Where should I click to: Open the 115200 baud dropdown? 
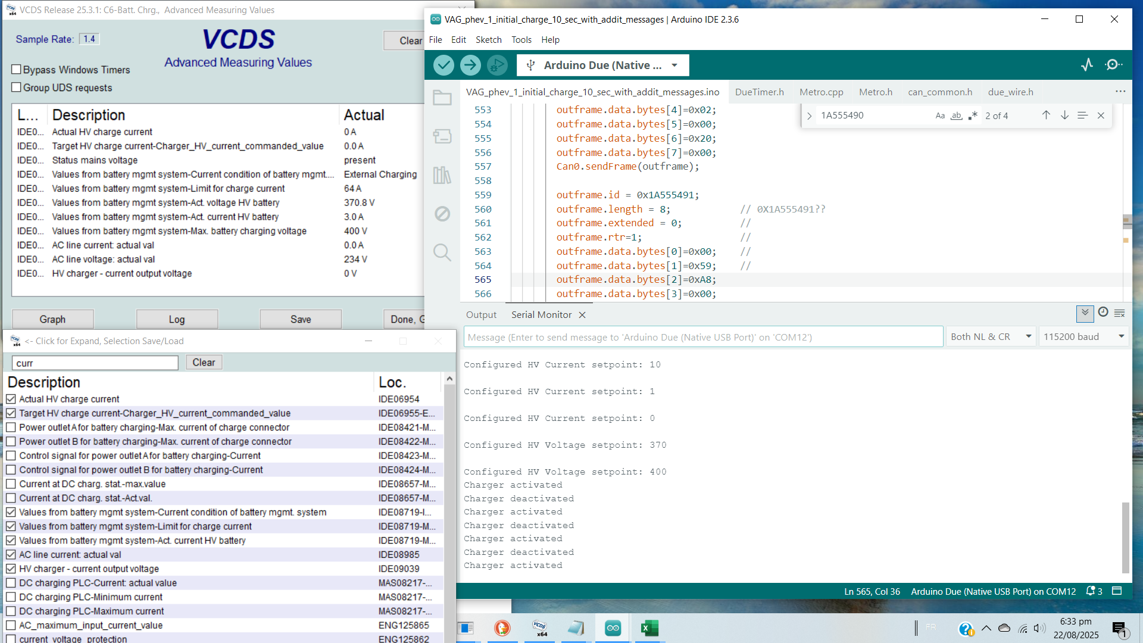coord(1083,337)
